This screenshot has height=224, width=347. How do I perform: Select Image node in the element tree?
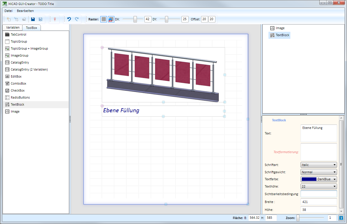pyautogui.click(x=280, y=28)
